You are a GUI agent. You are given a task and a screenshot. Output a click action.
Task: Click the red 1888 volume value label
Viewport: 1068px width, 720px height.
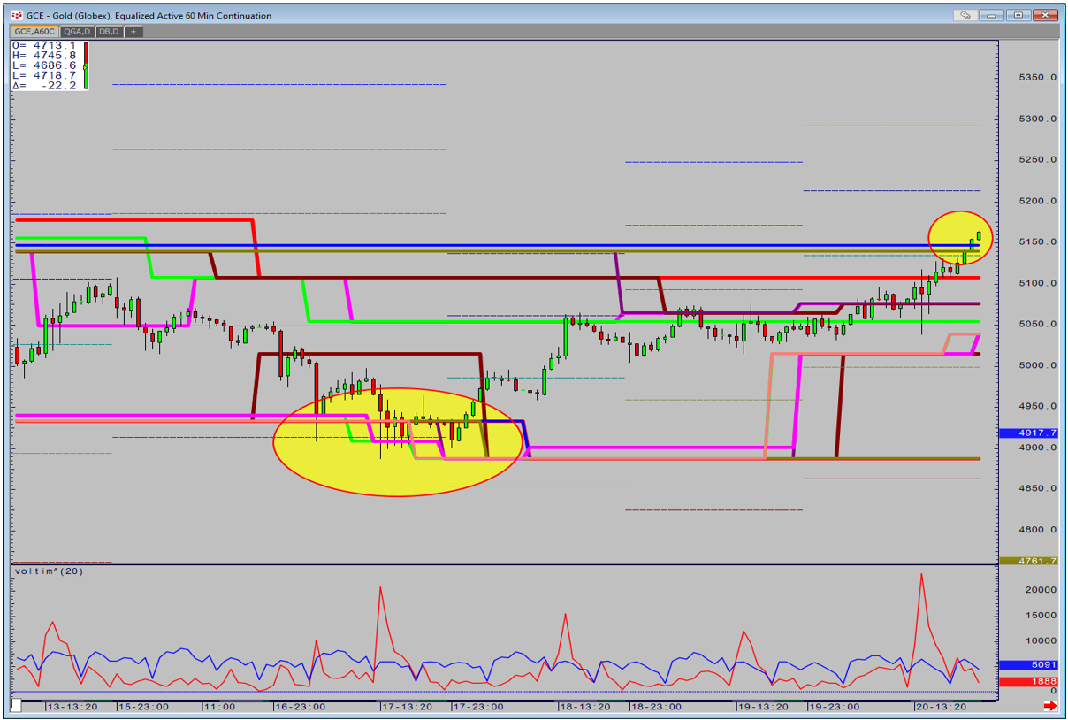(1027, 681)
